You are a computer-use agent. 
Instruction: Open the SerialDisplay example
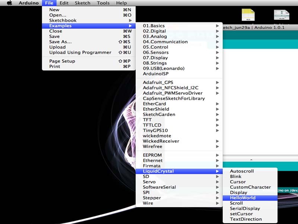tap(250, 209)
